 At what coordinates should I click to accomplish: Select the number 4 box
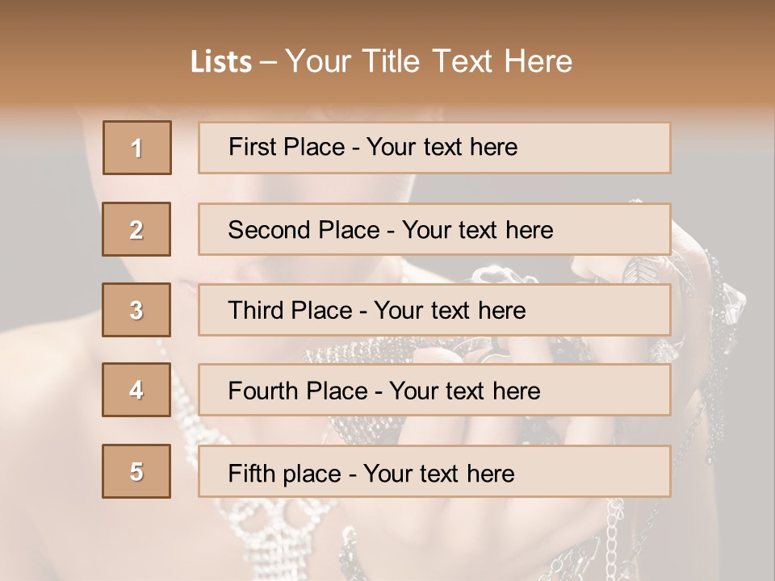pos(136,390)
